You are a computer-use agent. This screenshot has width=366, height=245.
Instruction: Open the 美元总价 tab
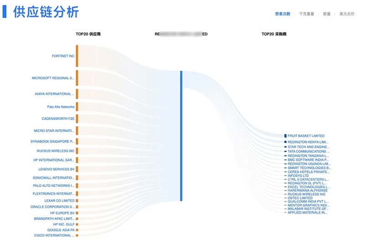[x=346, y=14]
